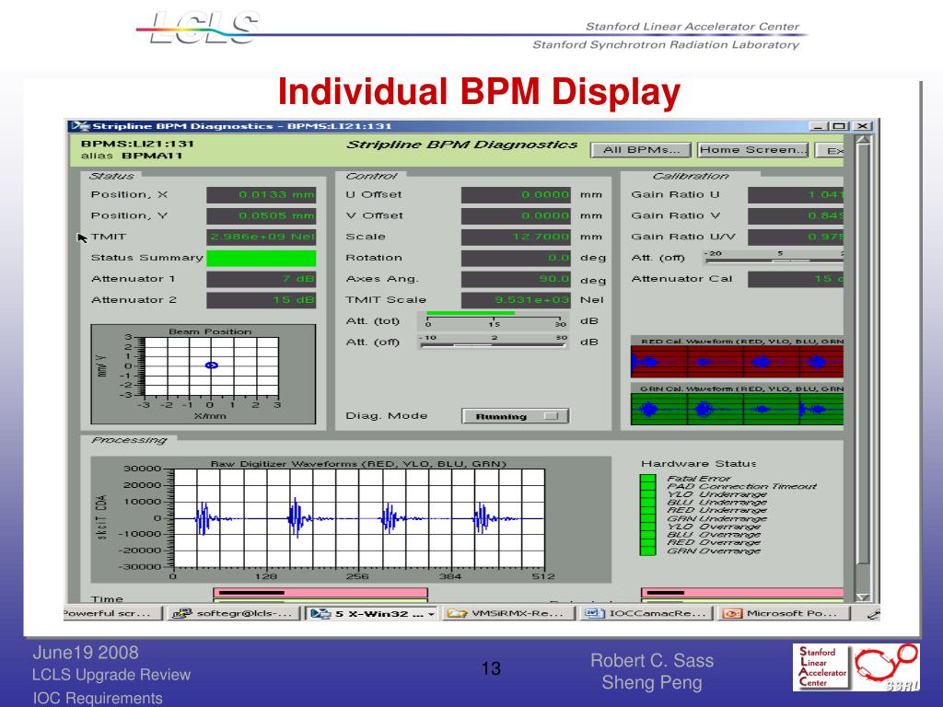Screen dimensions: 943x707
Task: Open the IOCCamacRe... Word taskbar item
Action: click(646, 613)
